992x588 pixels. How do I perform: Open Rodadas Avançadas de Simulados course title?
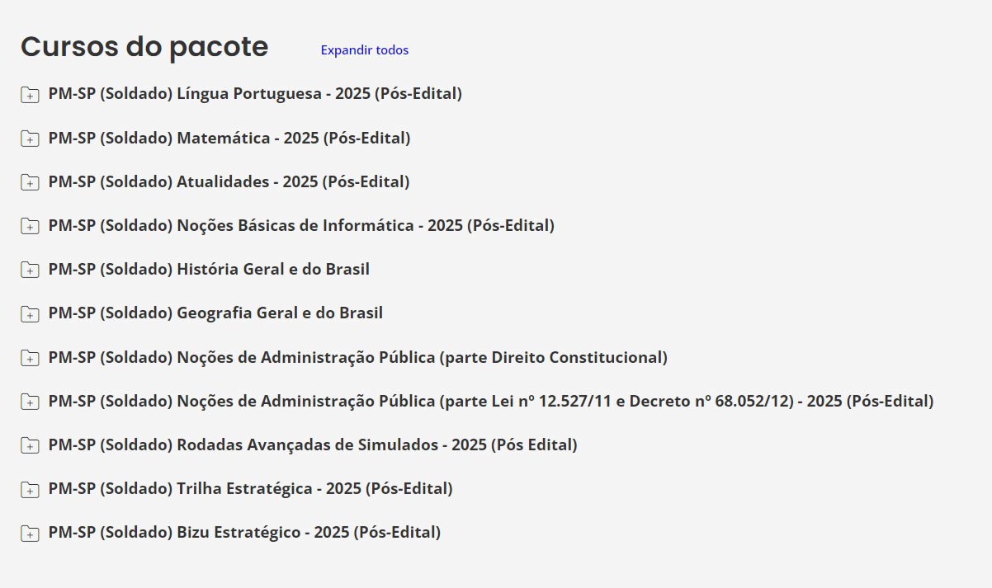313,445
